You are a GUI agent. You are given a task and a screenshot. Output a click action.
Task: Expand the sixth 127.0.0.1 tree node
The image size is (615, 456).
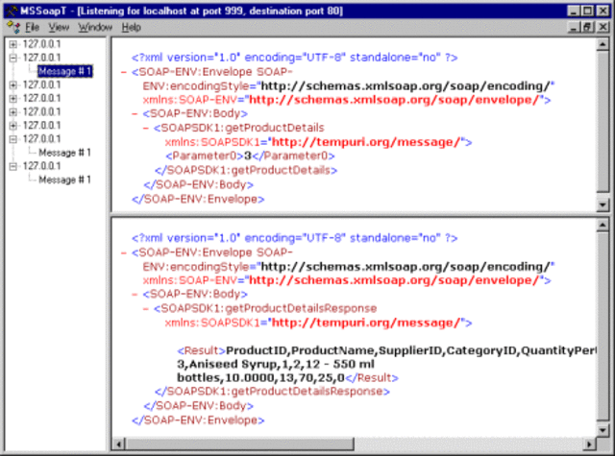[12, 126]
